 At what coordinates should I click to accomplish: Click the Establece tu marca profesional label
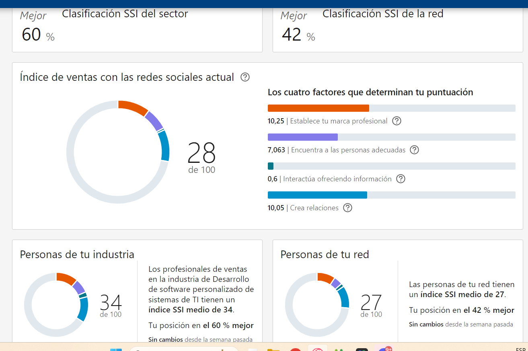click(339, 121)
